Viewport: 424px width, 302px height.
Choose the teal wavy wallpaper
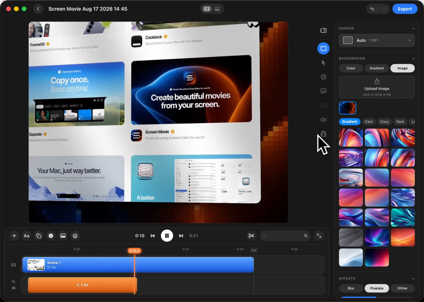coord(402,217)
